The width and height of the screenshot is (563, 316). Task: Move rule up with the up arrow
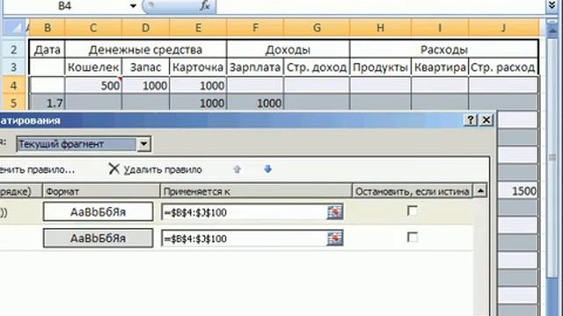[237, 169]
